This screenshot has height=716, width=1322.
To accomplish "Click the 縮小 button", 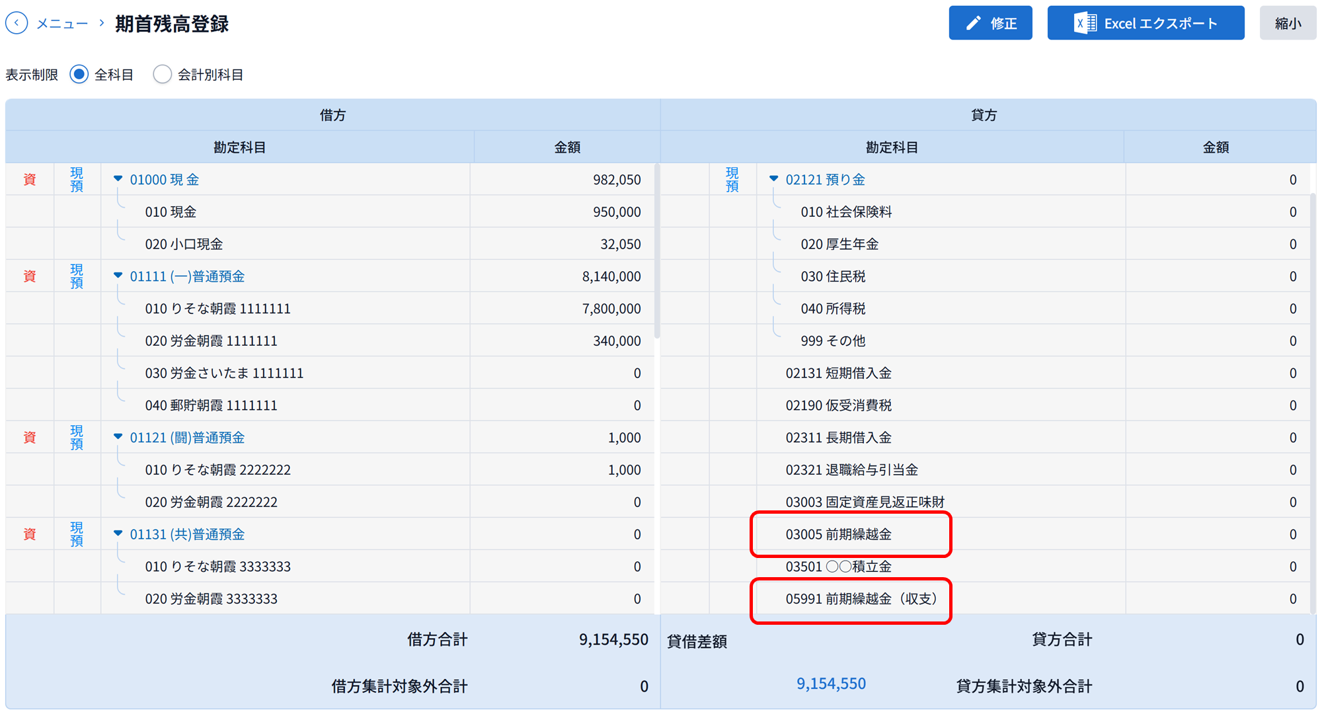I will (1288, 23).
